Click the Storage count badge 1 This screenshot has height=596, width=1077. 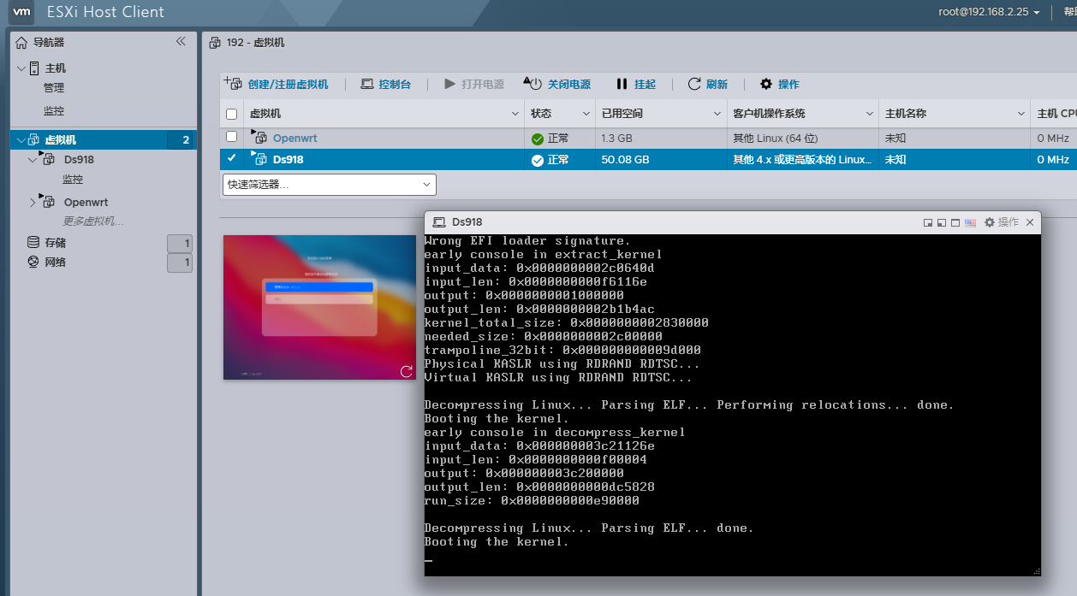coord(180,244)
